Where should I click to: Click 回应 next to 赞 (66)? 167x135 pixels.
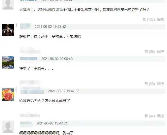click(x=160, y=52)
